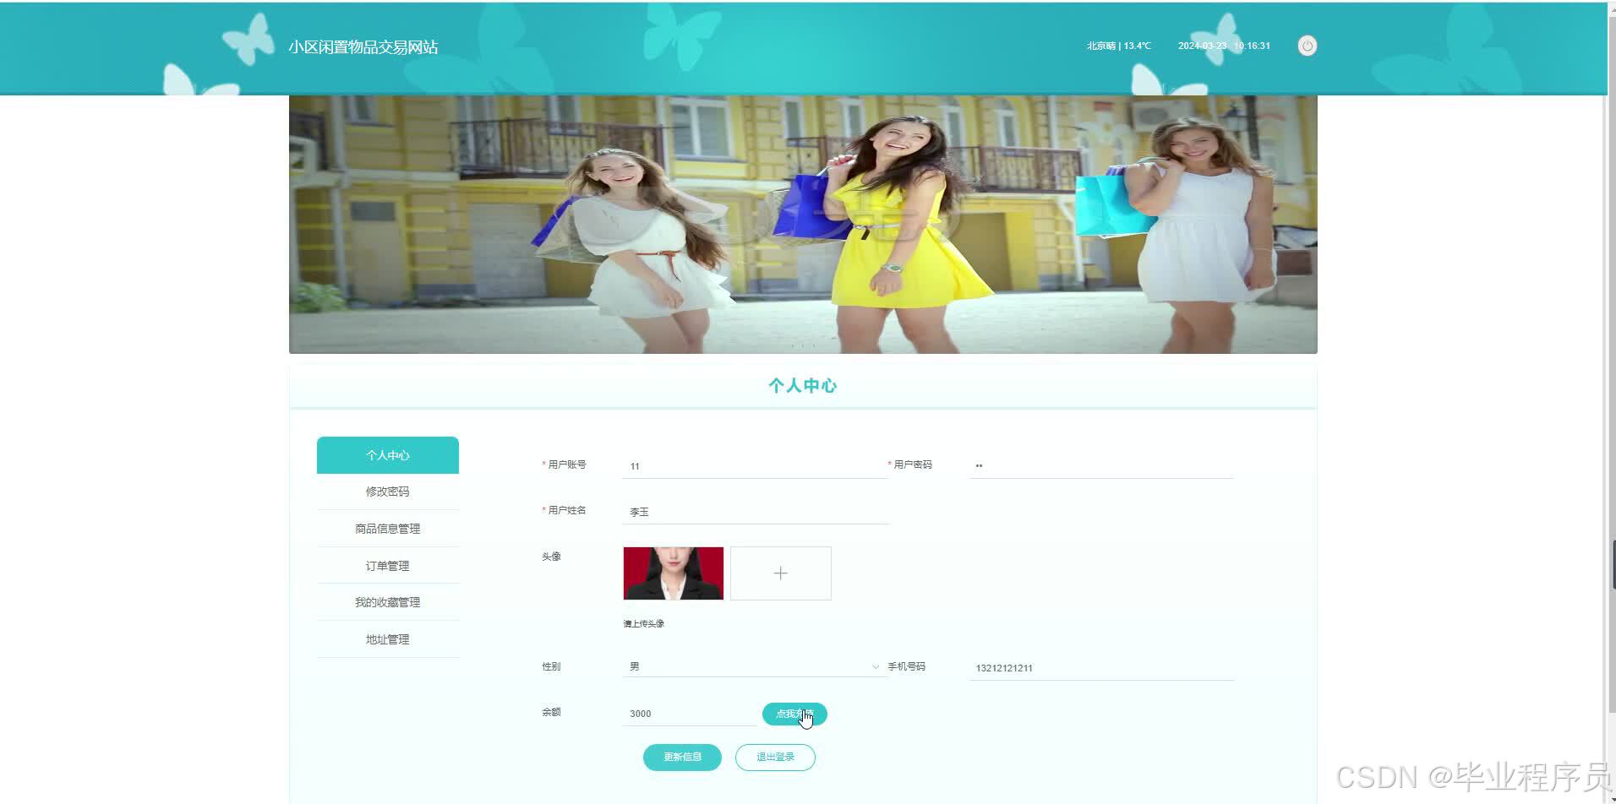Select the 个人中心 sidebar tab
Screen dimensions: 1616x804
pyautogui.click(x=388, y=455)
